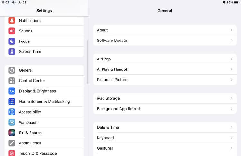Tap the Screen Time hourglass icon
This screenshot has width=241, height=156.
click(12, 51)
